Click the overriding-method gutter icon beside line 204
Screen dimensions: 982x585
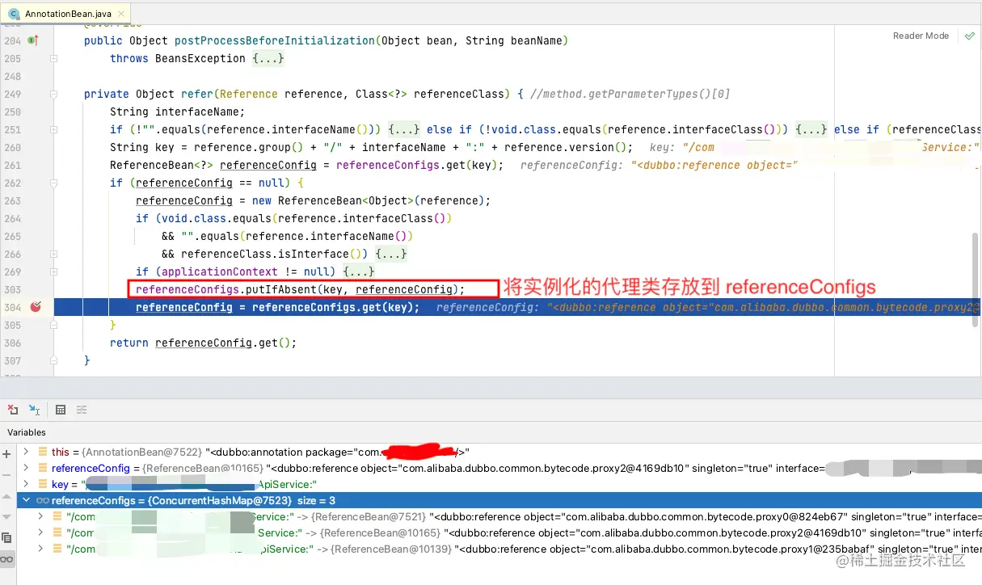click(35, 40)
